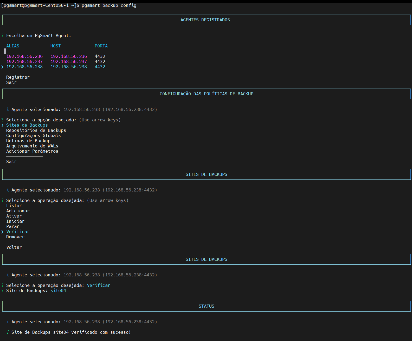
Task: Select agent alias 192.168.56.236
Action: [24, 56]
